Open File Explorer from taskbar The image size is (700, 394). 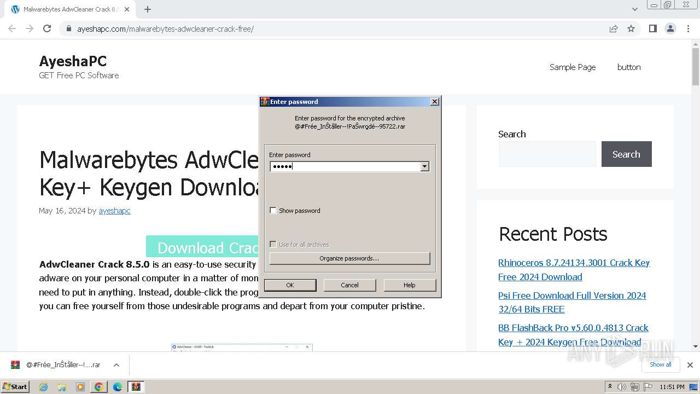(62, 387)
